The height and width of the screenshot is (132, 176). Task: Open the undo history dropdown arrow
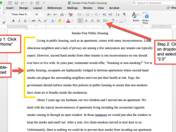tap(26, 3)
